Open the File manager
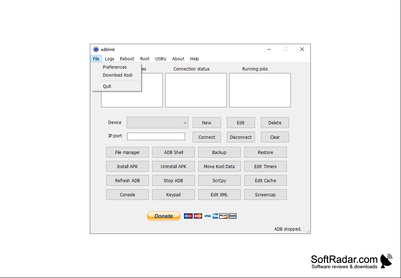This screenshot has width=401, height=278. (128, 152)
